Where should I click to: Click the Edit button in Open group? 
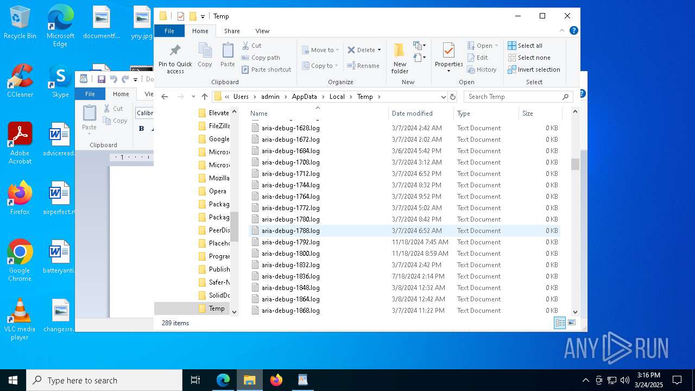coord(477,58)
